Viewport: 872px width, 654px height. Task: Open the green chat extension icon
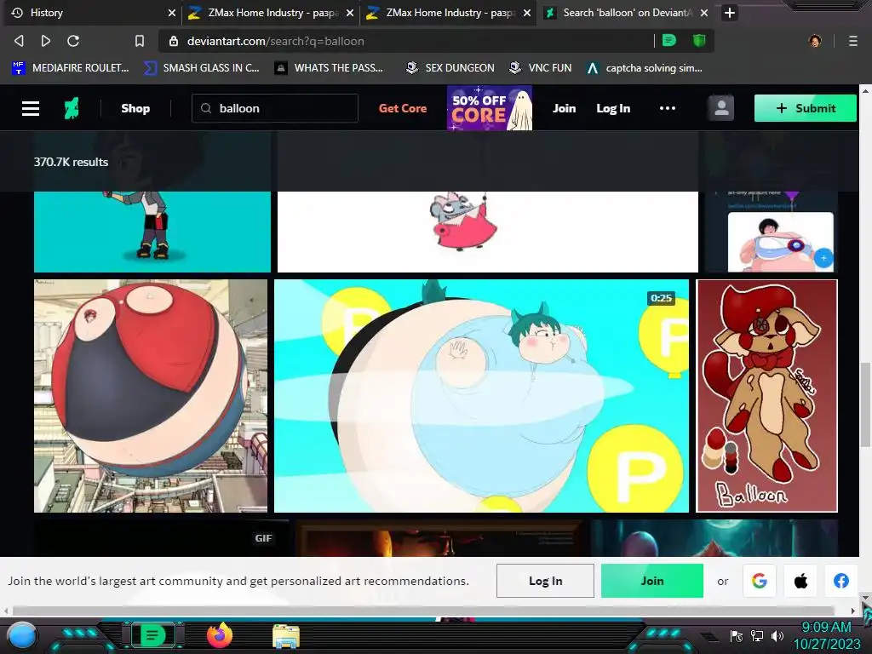[669, 40]
